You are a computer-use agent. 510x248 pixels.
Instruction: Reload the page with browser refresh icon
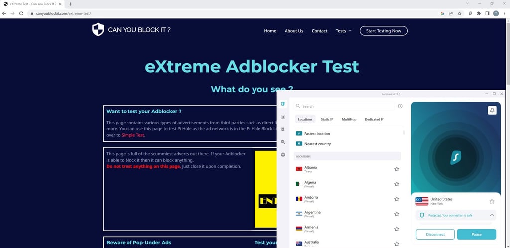click(x=21, y=13)
